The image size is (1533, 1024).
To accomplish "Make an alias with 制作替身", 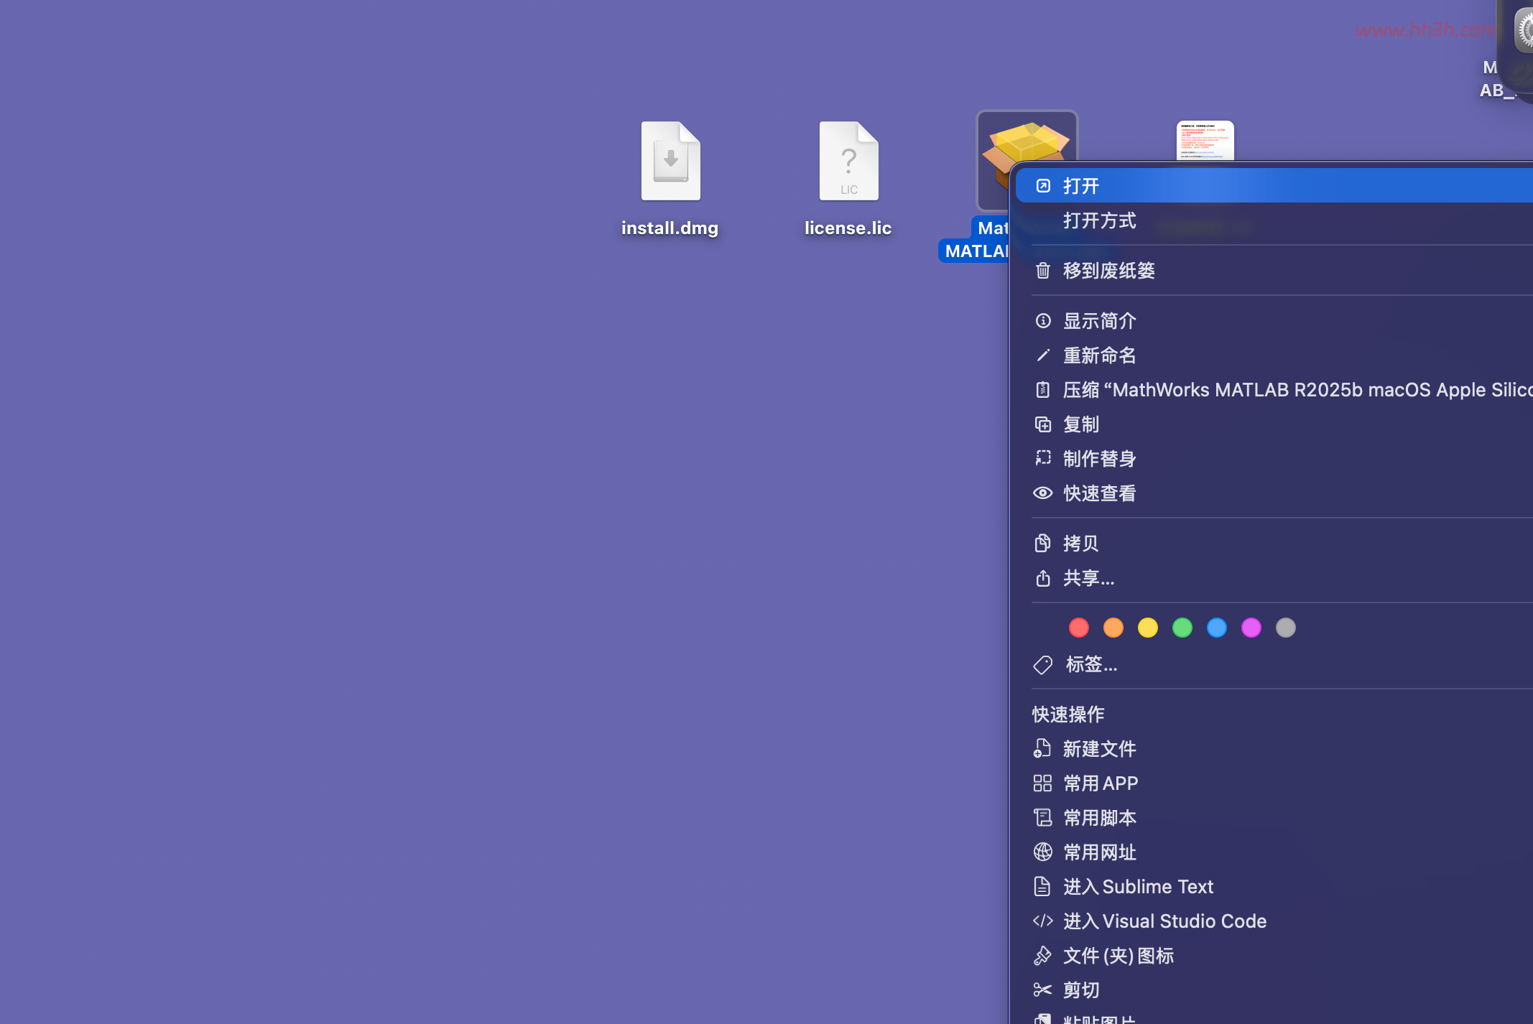I will tap(1274, 459).
